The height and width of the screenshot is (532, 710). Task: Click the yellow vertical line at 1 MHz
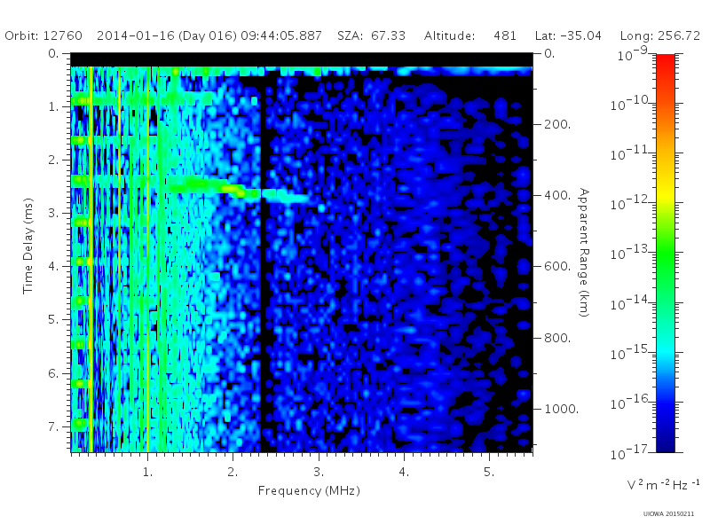[147, 259]
